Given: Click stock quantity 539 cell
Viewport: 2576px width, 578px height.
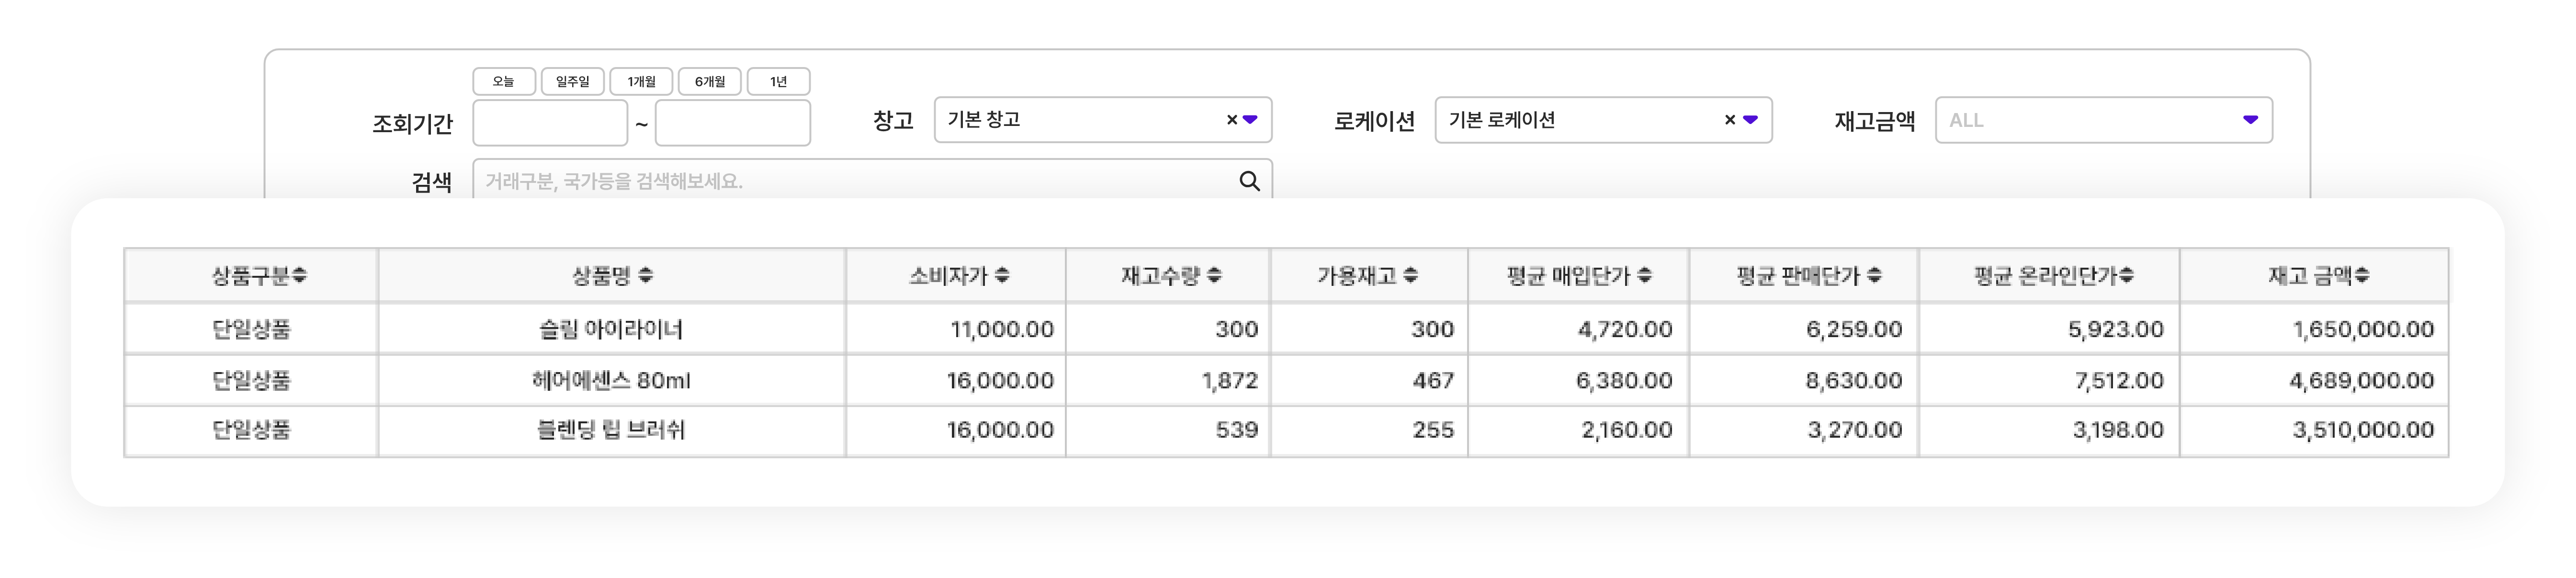Looking at the screenshot, I should [1168, 430].
